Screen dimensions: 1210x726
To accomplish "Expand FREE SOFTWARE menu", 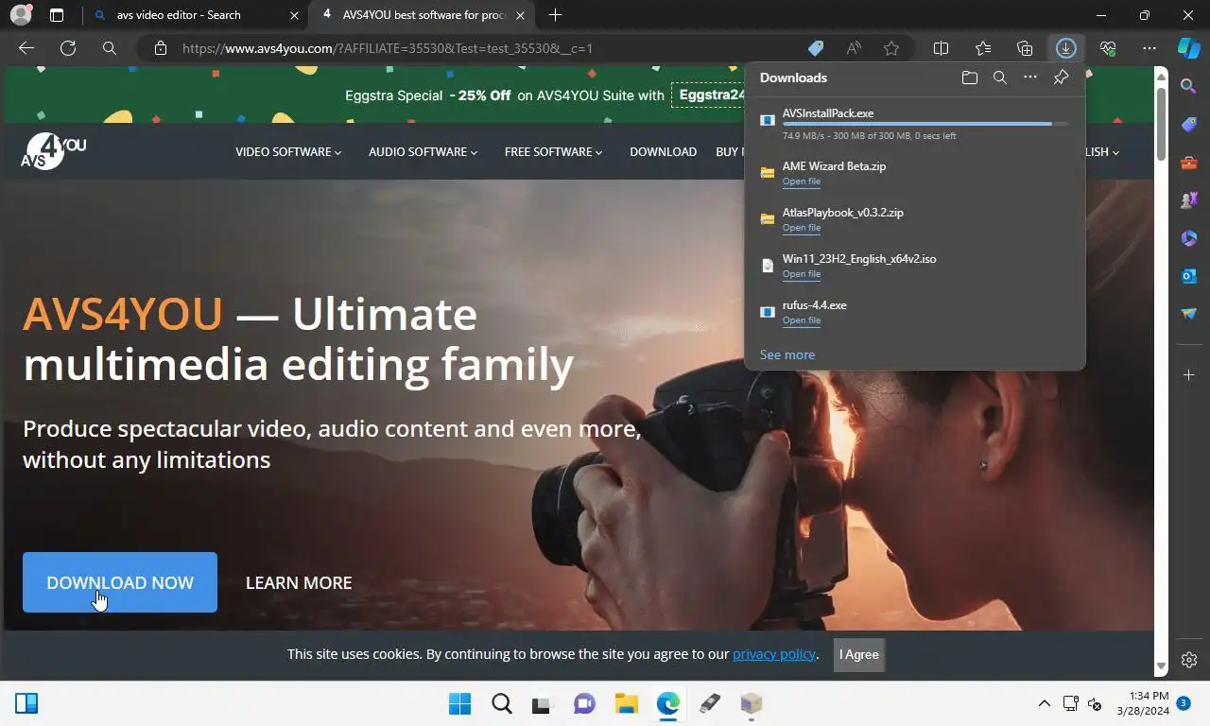I will tap(554, 151).
